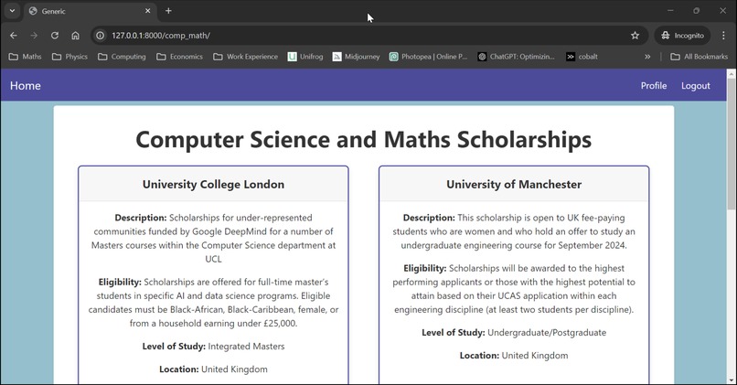Open the Profile link
The image size is (737, 385).
pyautogui.click(x=654, y=86)
